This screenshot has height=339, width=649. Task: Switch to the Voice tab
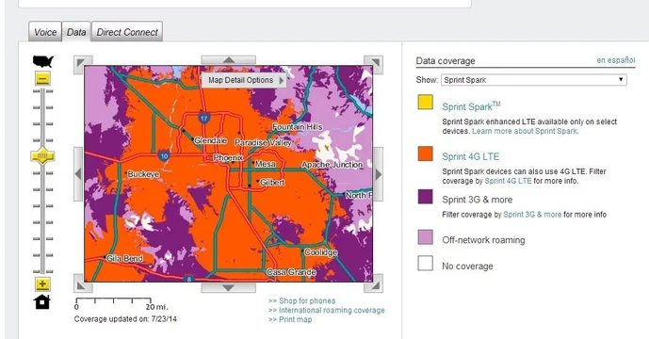coord(45,32)
